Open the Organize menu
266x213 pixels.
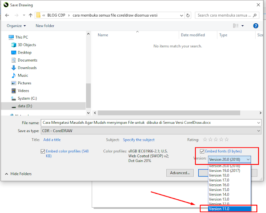pyautogui.click(x=16, y=26)
